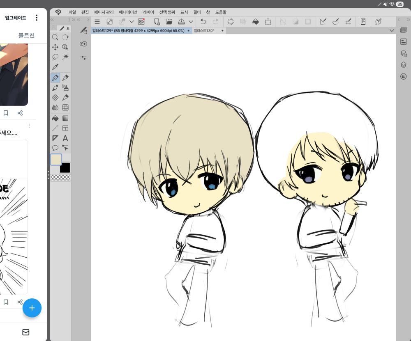The height and width of the screenshot is (341, 411).
Task: Select the Frame border panel tool
Action: pos(65,128)
